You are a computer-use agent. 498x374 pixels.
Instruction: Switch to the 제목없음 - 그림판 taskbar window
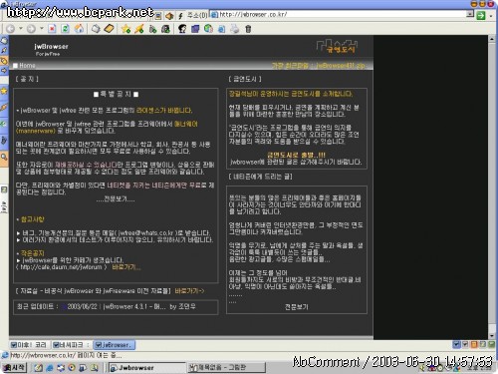(x=227, y=368)
